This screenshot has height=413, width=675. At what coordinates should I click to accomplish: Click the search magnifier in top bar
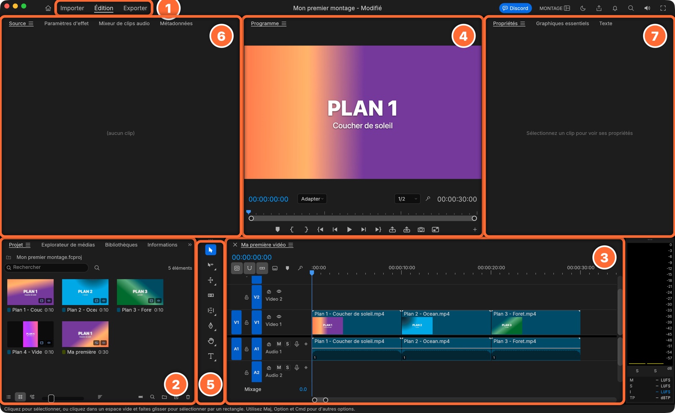coord(631,8)
